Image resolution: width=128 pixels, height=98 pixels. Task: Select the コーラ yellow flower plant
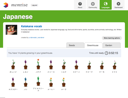coord(64,82)
